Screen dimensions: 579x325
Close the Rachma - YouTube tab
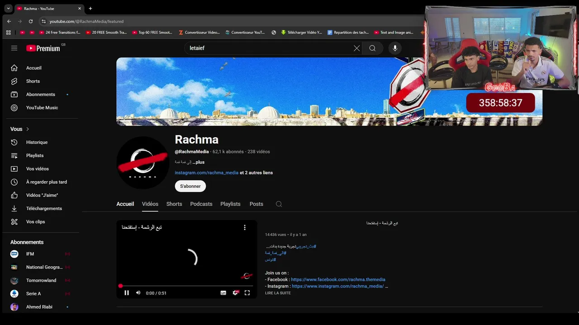click(80, 9)
